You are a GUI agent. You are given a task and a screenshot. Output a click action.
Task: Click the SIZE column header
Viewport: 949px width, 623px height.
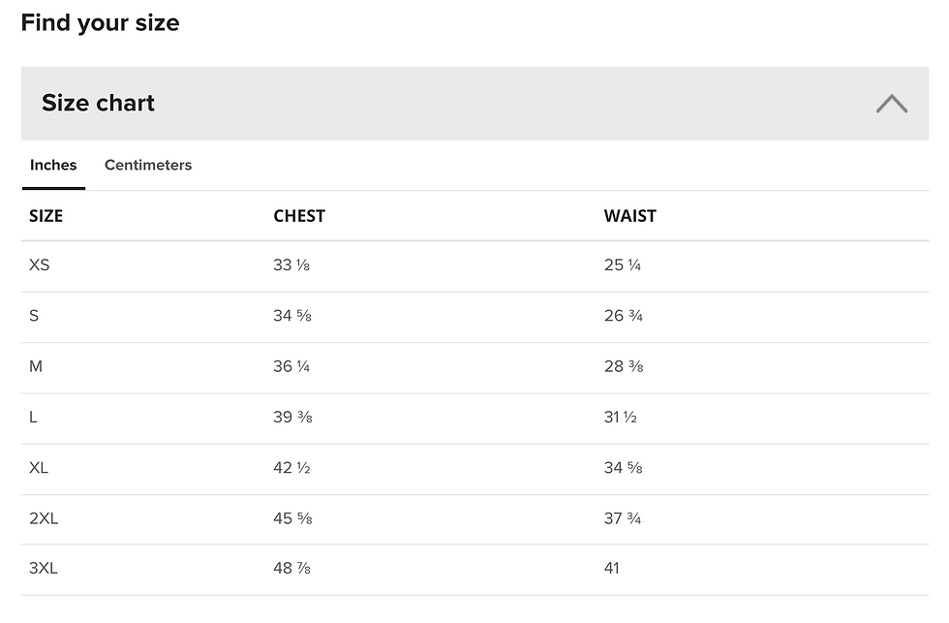[46, 216]
